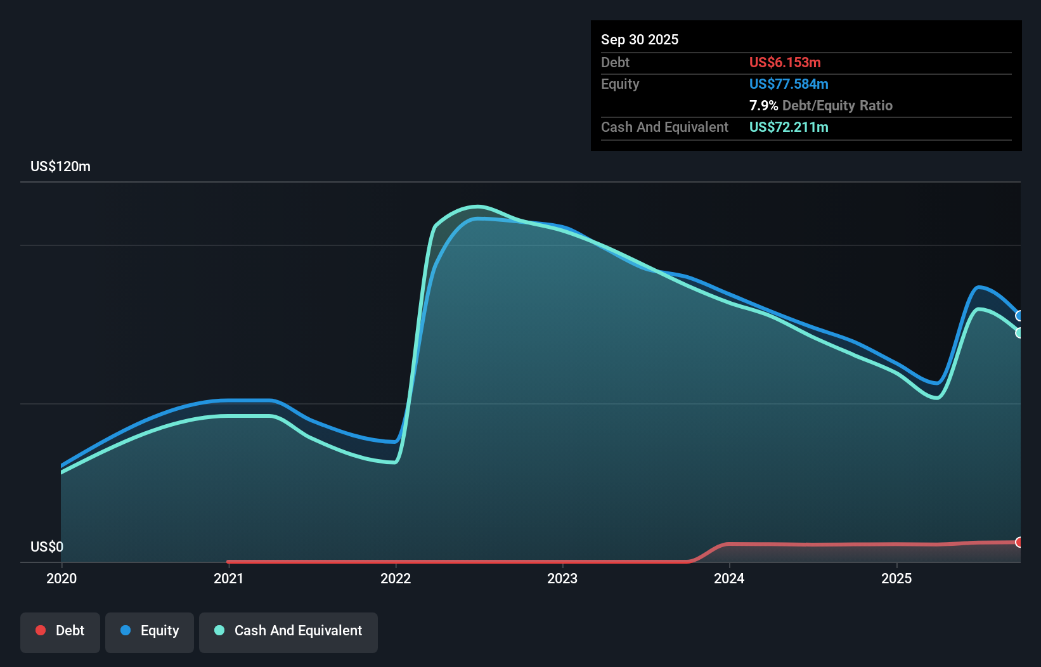Expand the Equity row in tooltip
This screenshot has width=1041, height=667.
[620, 84]
